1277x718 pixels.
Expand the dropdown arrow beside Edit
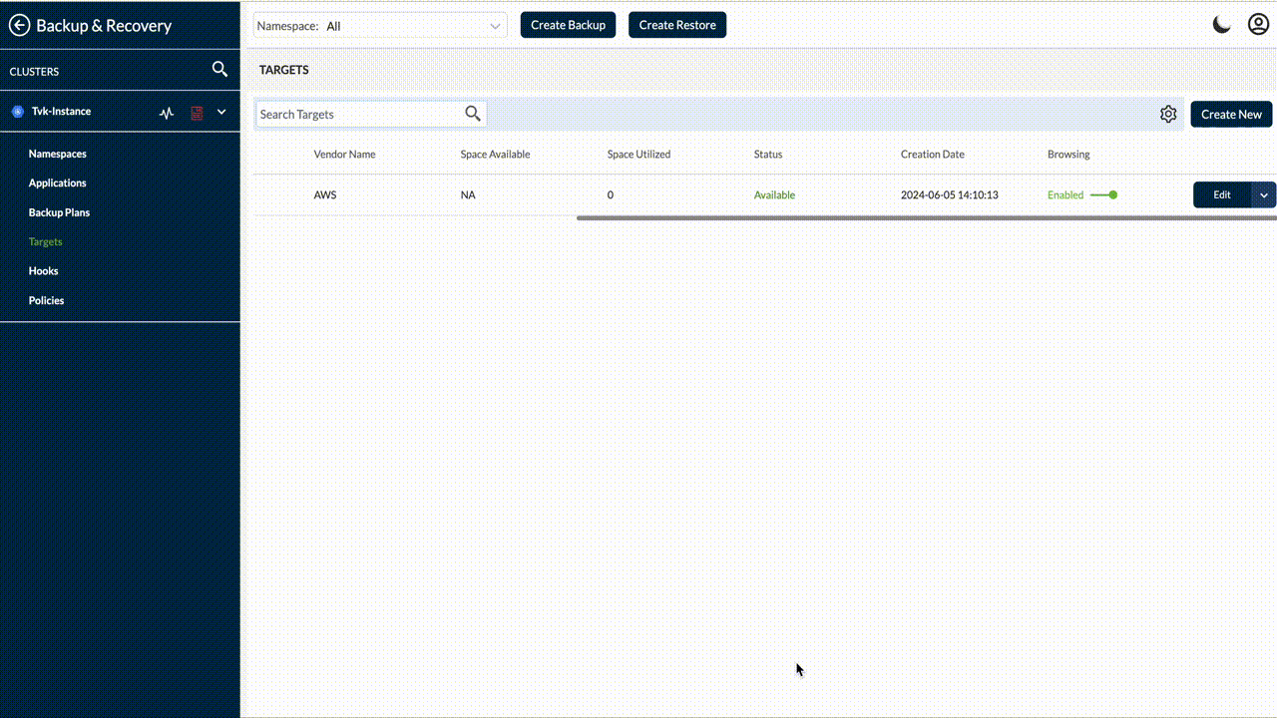pos(1264,194)
